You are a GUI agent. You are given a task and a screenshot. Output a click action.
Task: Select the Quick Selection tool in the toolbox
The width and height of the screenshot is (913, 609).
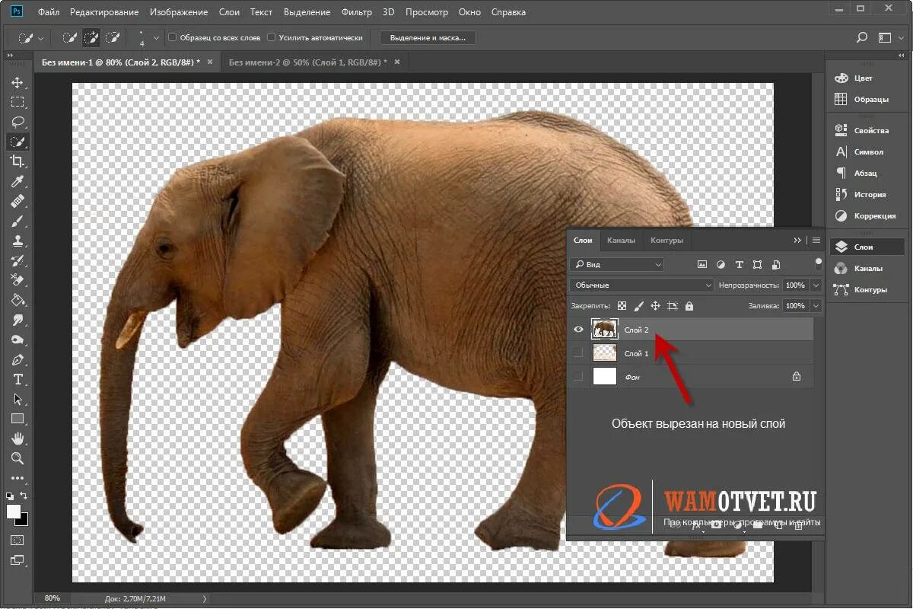17,142
